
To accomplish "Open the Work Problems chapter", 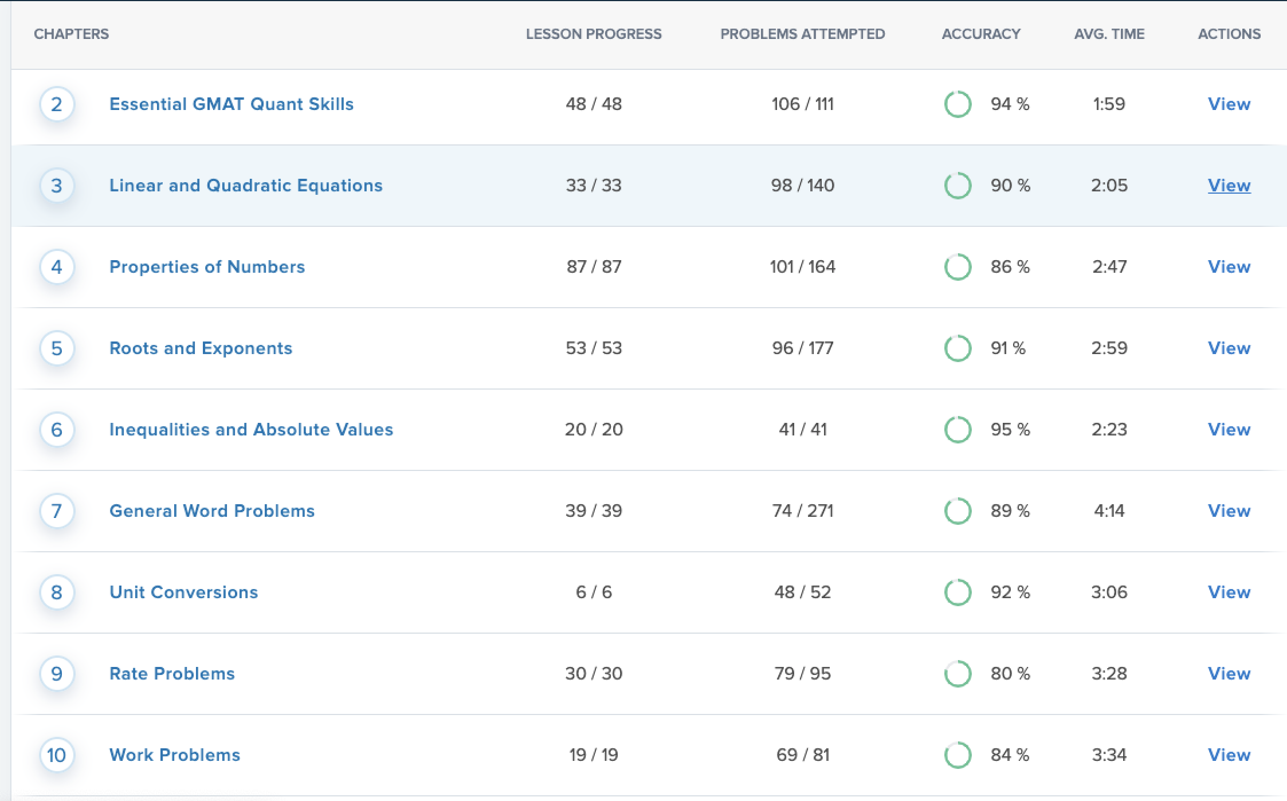I will click(174, 755).
